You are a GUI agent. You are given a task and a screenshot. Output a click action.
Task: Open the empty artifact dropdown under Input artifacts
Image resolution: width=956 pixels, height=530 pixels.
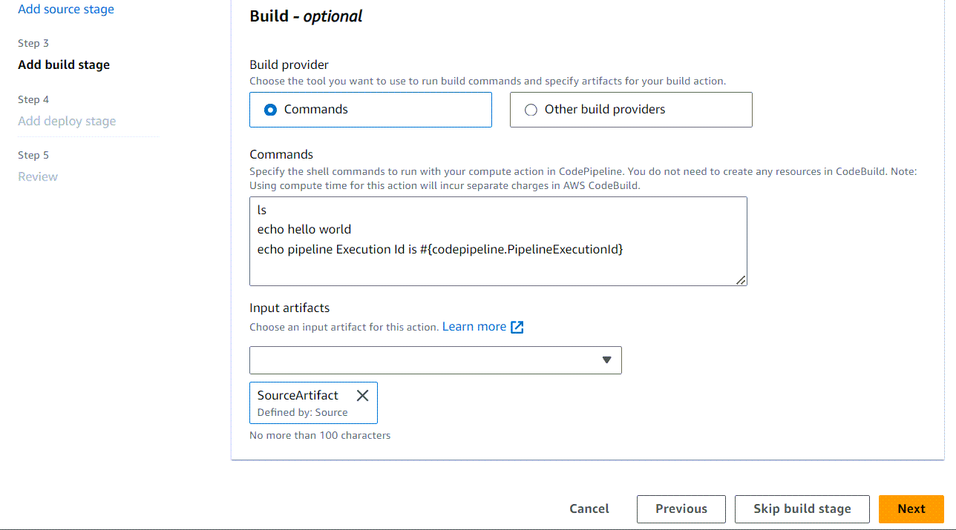coord(436,360)
